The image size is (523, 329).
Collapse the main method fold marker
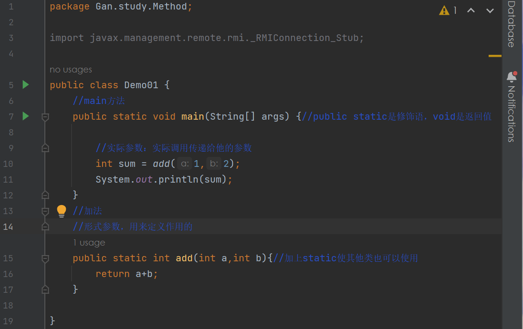pyautogui.click(x=45, y=116)
